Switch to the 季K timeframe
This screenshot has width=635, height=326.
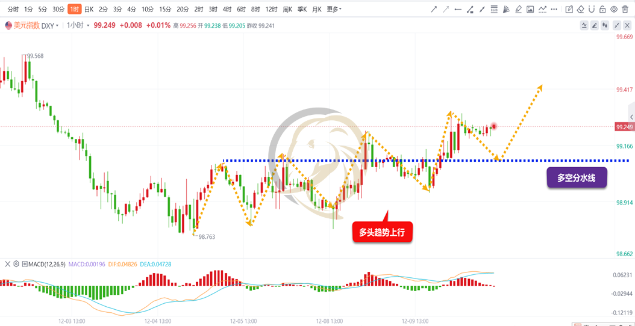click(x=302, y=9)
